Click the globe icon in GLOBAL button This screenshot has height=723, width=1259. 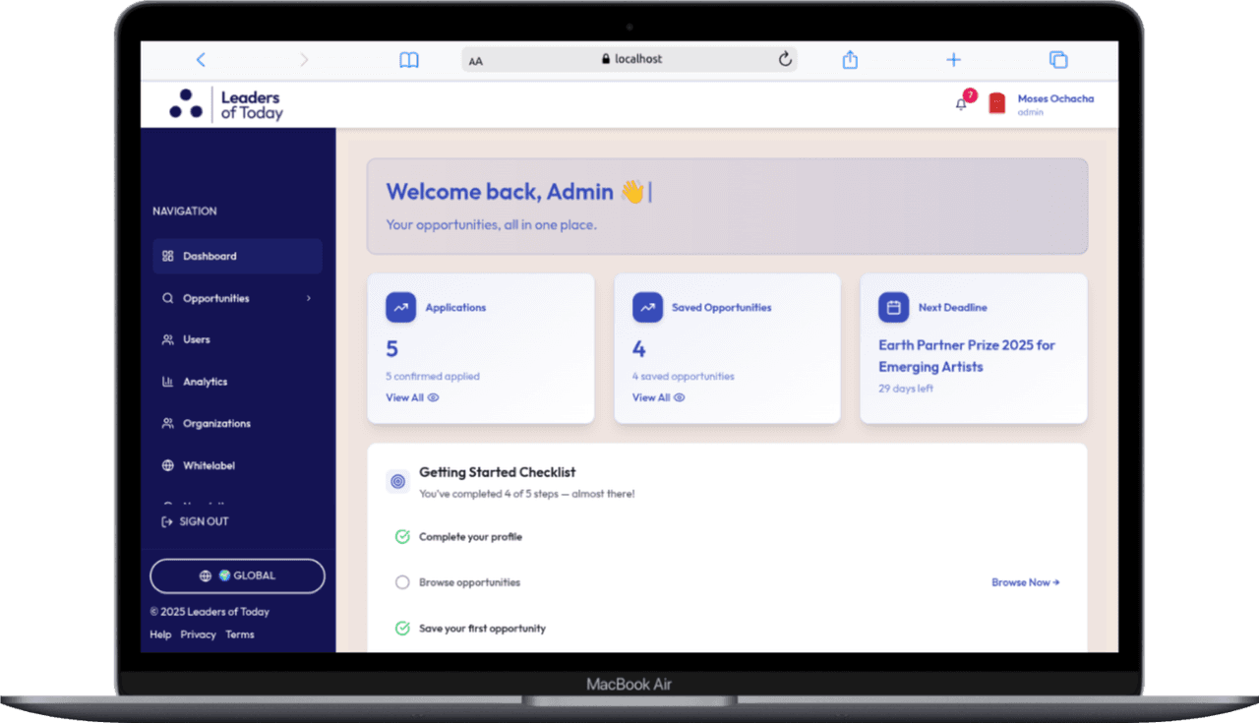pos(206,575)
